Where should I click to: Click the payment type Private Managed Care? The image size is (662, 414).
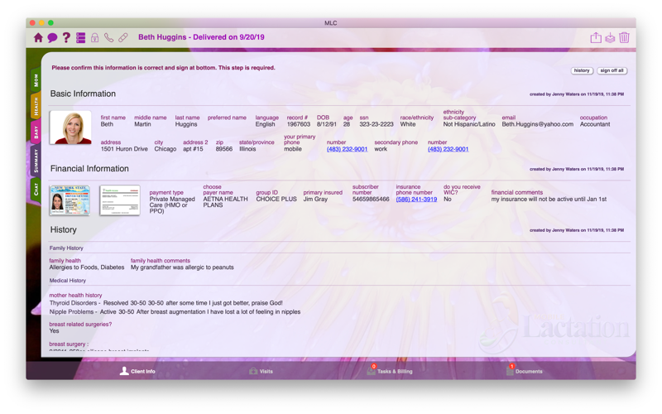[172, 205]
